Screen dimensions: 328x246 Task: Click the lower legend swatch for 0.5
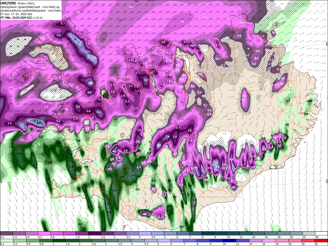pos(33,241)
